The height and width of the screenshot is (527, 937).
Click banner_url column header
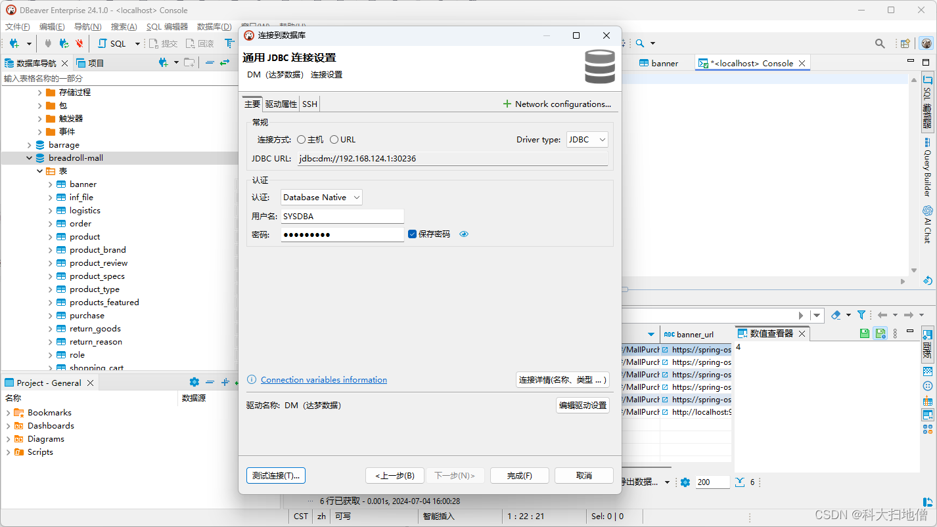696,334
